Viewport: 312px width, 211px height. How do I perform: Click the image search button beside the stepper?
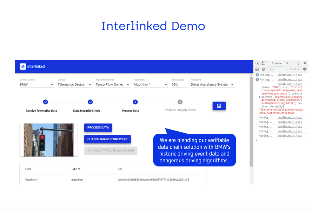[x=219, y=106]
